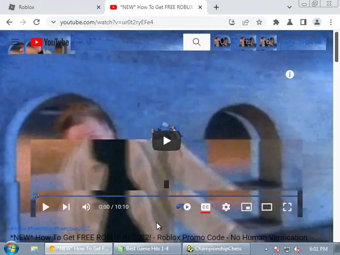
Task: Switch to ChampionshipChess taskbar window
Action: coord(216,249)
